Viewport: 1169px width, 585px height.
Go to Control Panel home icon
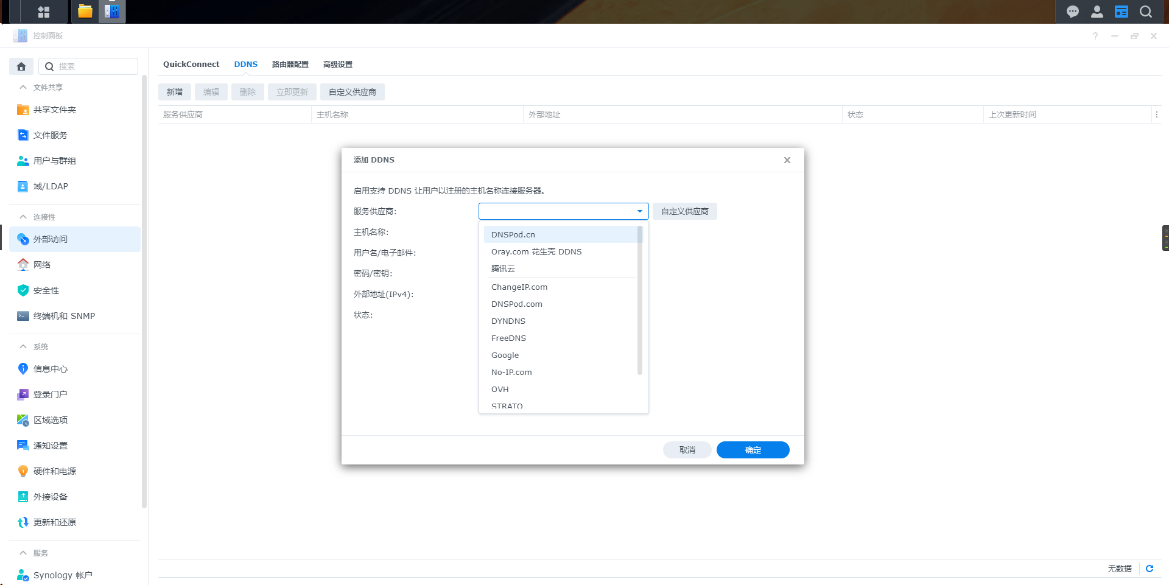[x=21, y=66]
